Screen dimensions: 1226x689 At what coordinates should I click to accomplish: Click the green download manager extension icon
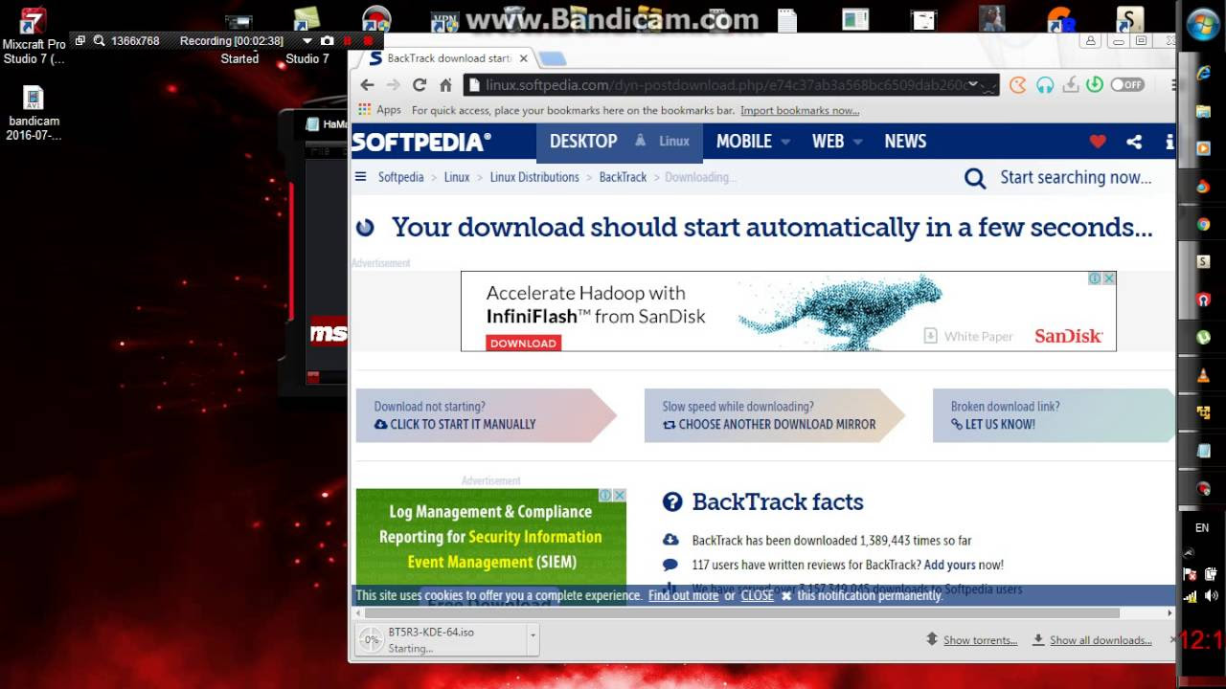pos(1095,85)
